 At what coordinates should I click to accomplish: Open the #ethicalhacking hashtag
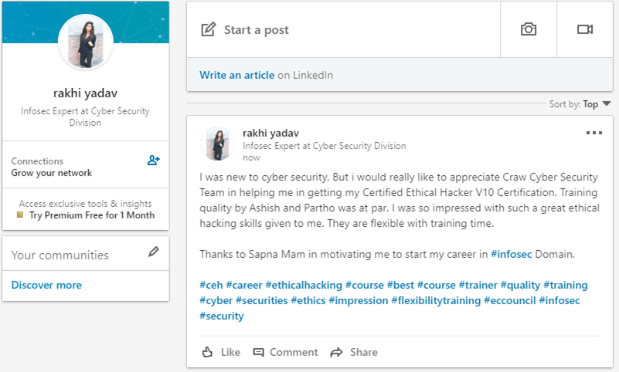pos(304,285)
